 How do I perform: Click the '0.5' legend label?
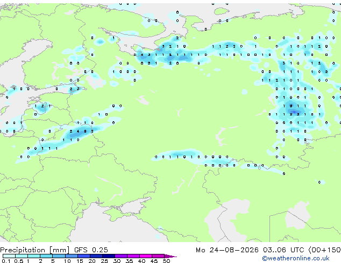19,261
